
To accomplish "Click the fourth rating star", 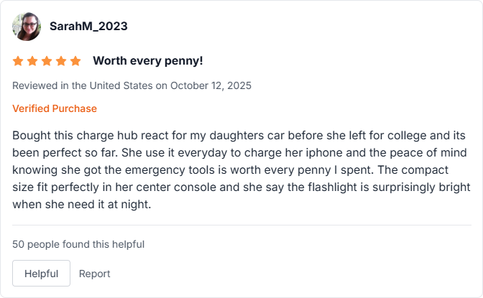I will (61, 61).
